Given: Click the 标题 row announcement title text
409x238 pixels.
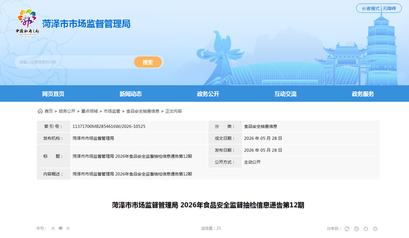Looking at the screenshot, I should tap(132, 156).
